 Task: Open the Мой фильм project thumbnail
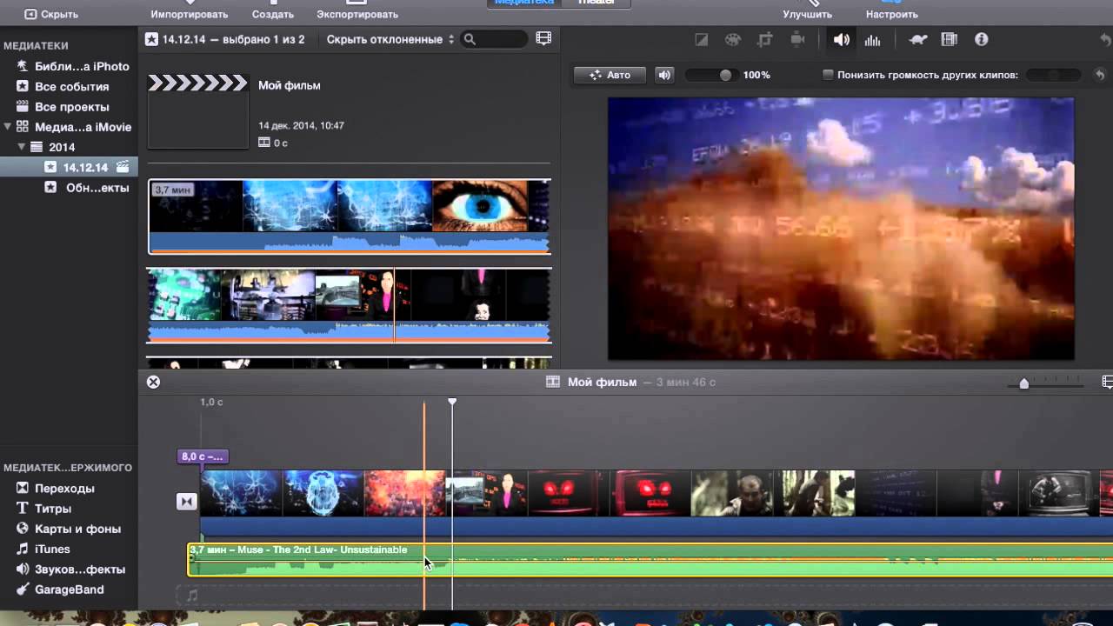[x=199, y=111]
